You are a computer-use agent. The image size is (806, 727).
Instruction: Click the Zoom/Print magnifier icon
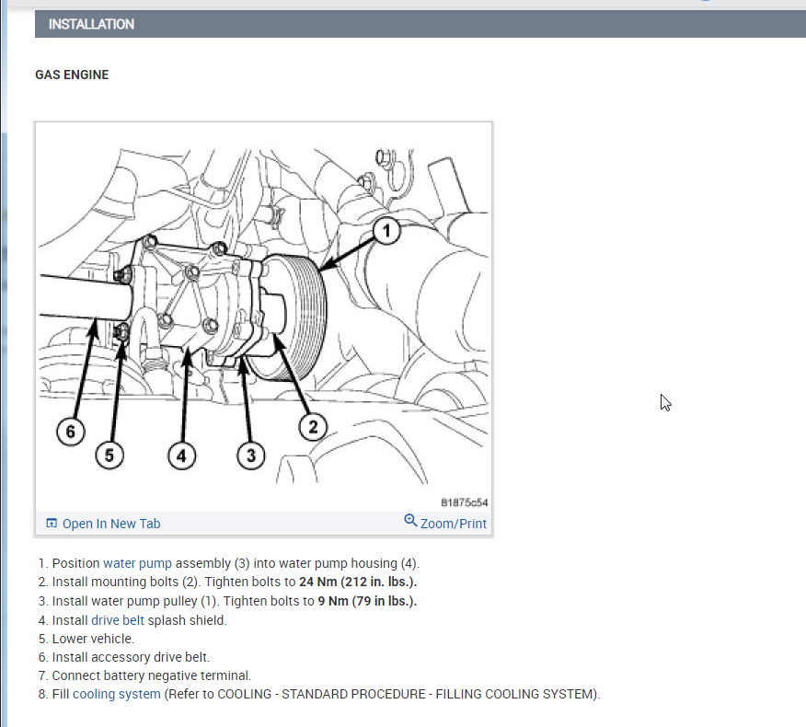click(410, 520)
